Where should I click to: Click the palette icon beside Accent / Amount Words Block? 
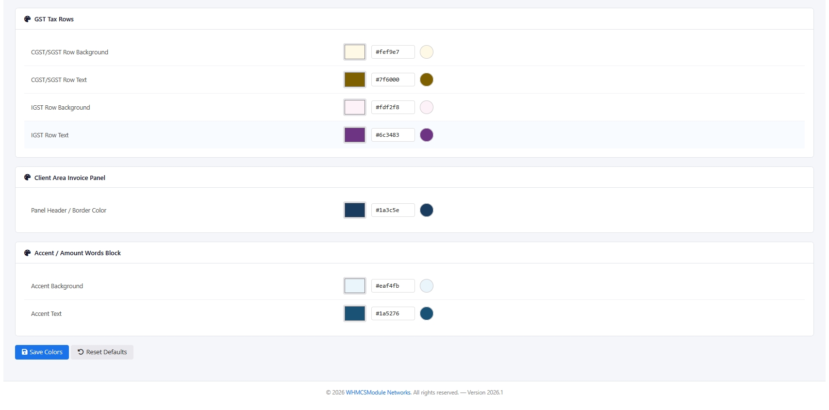[27, 253]
